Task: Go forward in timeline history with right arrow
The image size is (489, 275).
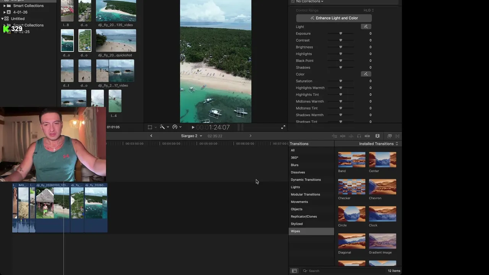Action: [251, 136]
